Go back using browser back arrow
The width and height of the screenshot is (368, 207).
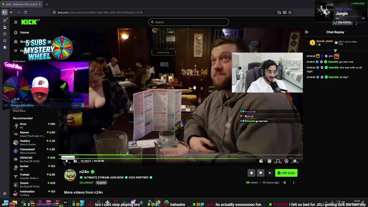coord(11,12)
